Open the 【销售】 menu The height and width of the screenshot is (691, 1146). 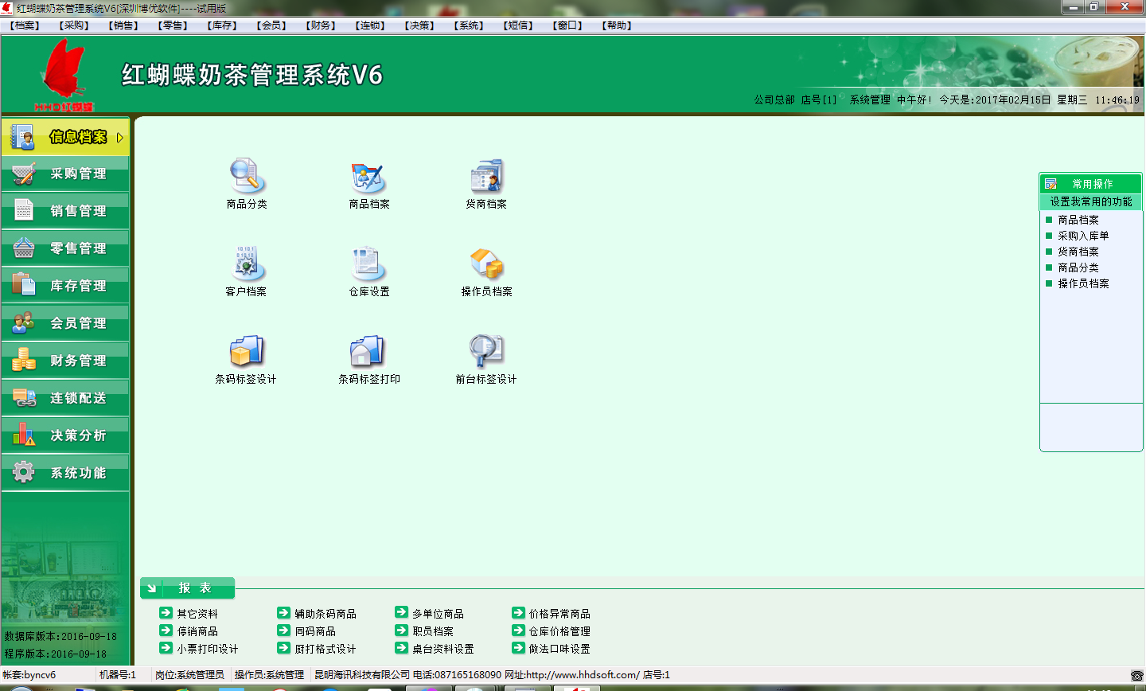pos(124,25)
